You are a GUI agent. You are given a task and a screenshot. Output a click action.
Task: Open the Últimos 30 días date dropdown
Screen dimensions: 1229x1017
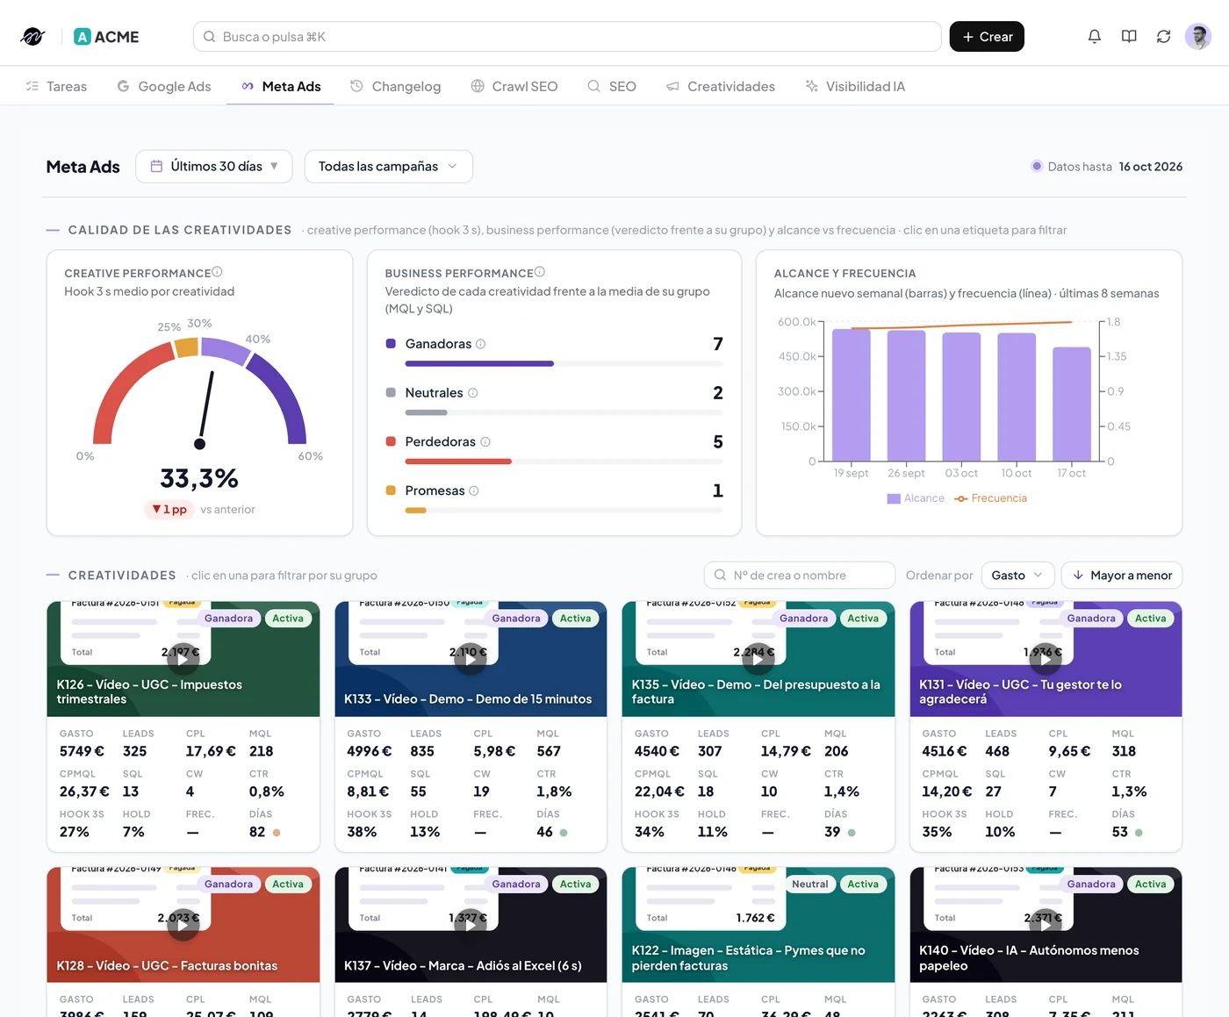click(214, 167)
